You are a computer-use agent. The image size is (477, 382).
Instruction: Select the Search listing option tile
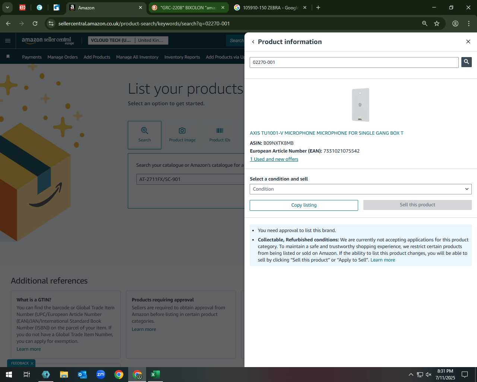click(x=145, y=135)
